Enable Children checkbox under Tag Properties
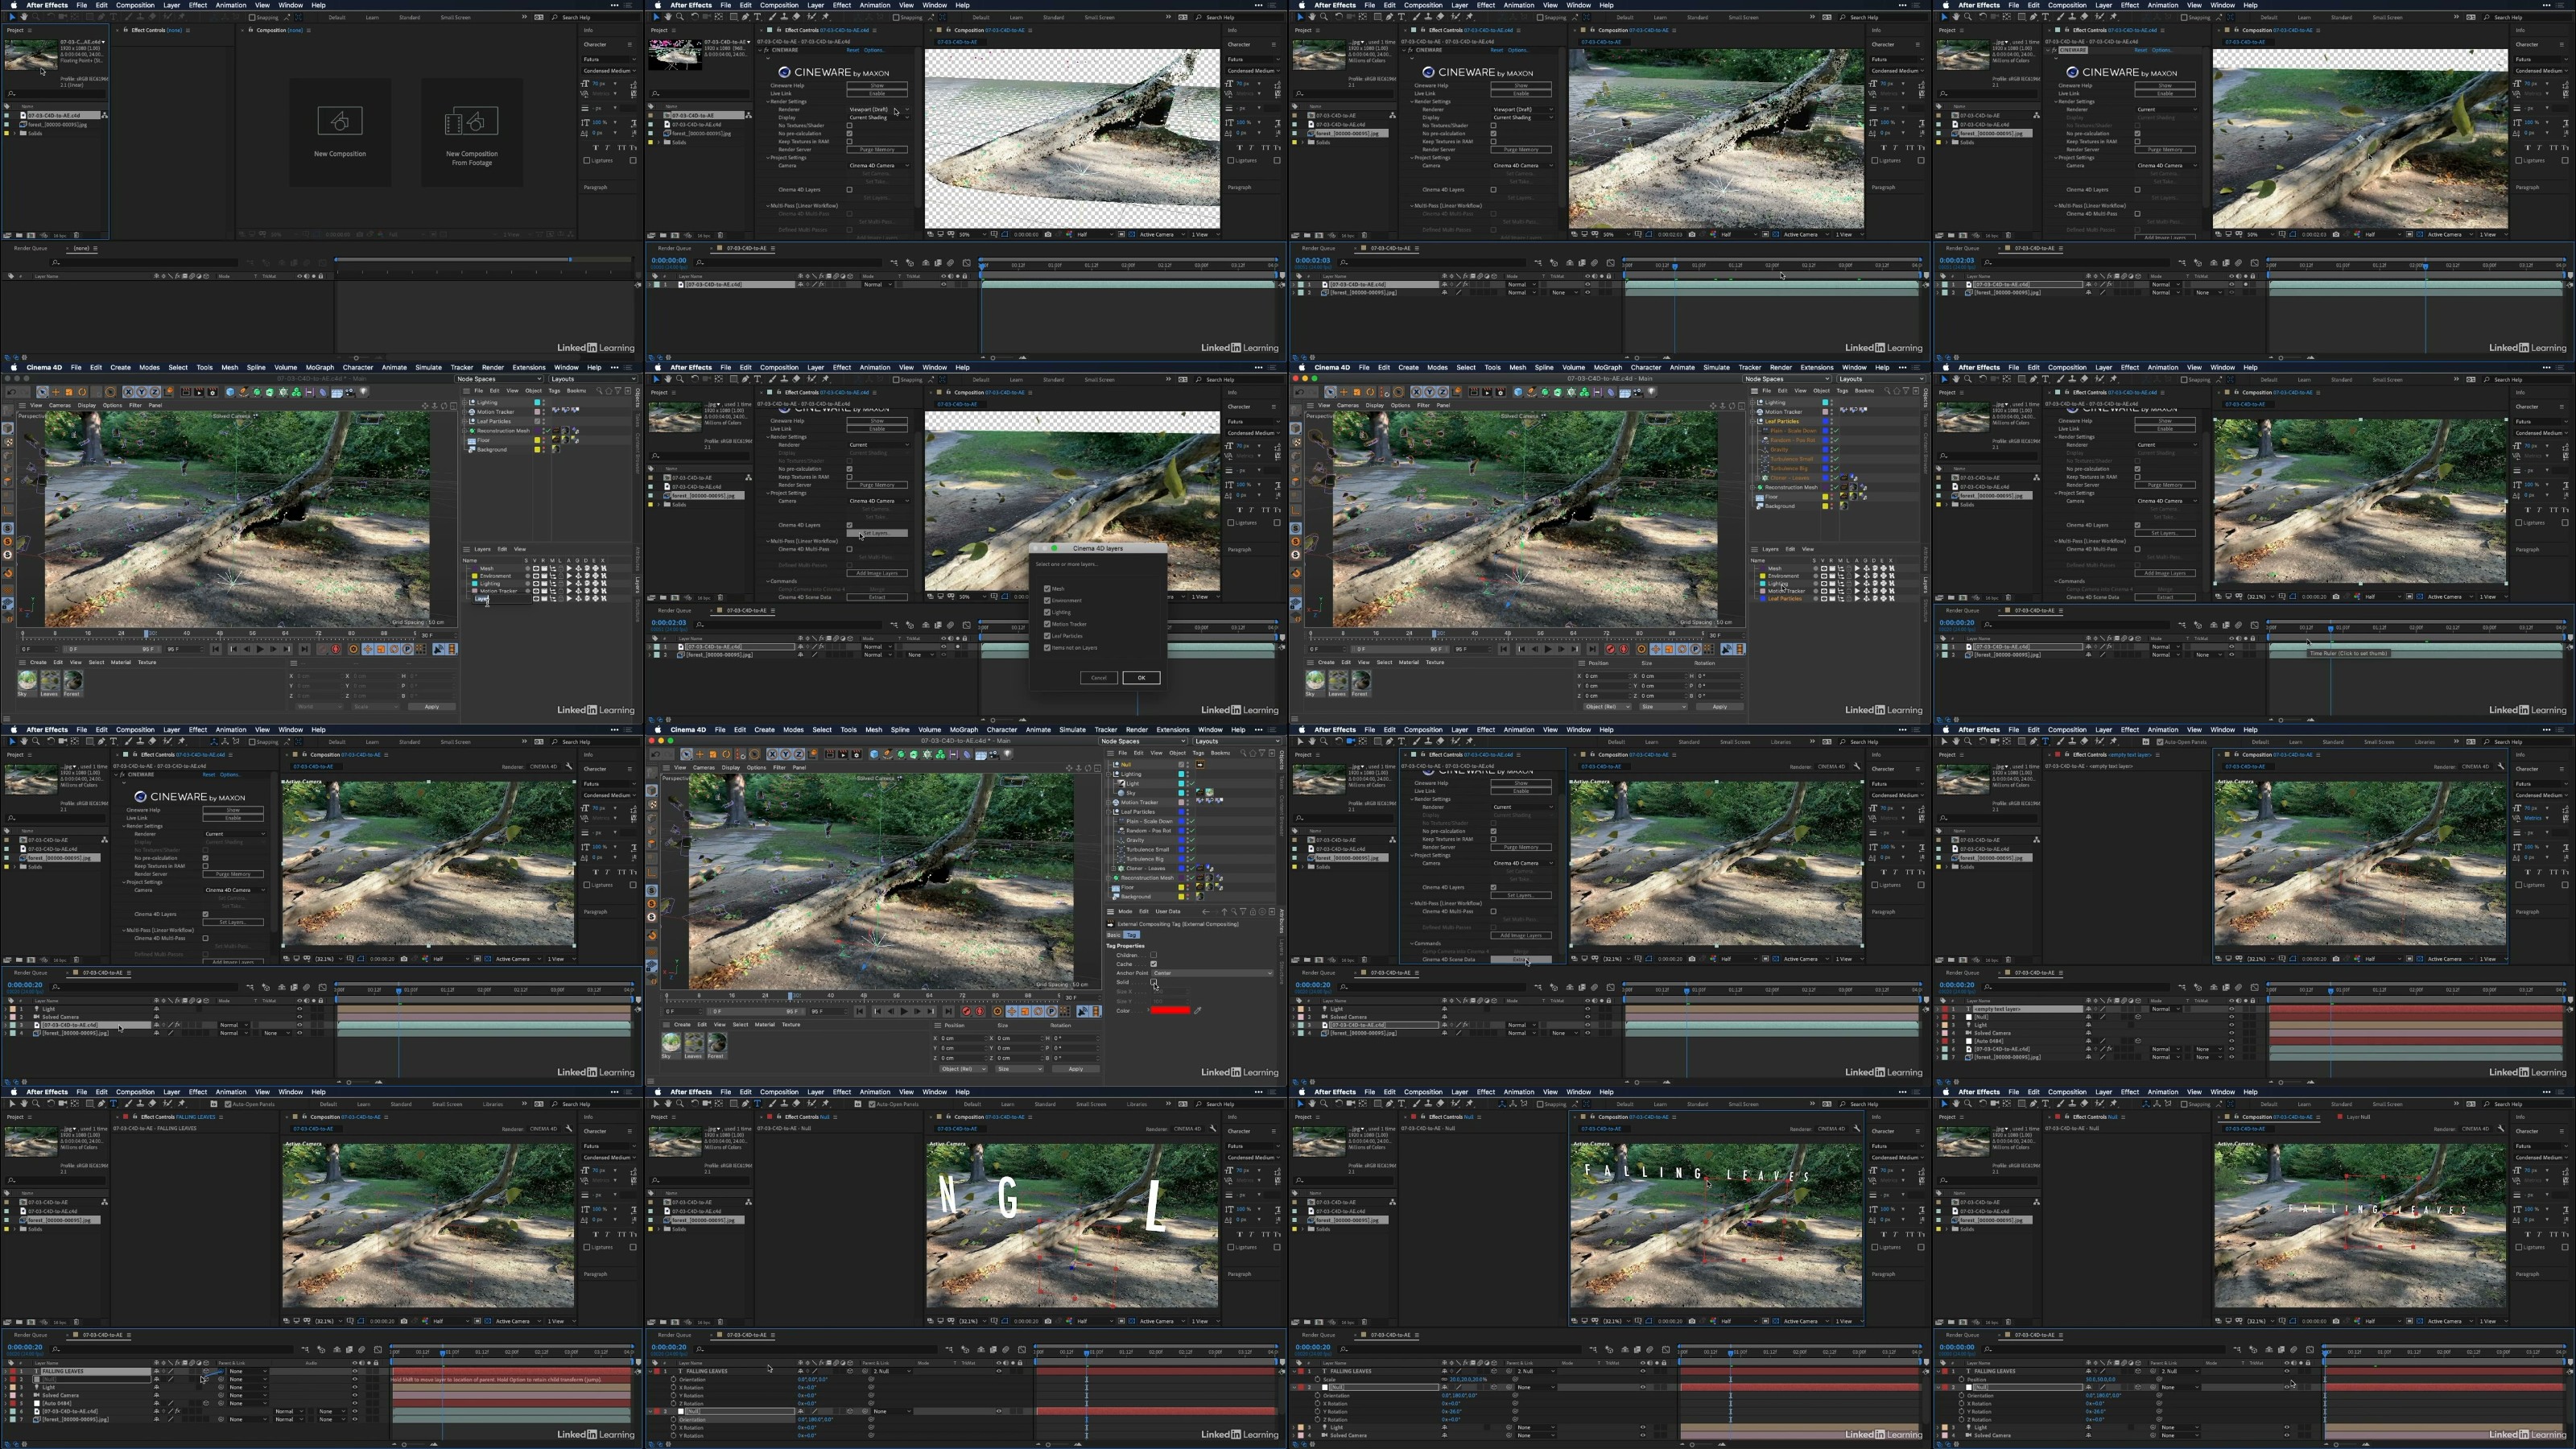The width and height of the screenshot is (2576, 1449). coord(1153,955)
